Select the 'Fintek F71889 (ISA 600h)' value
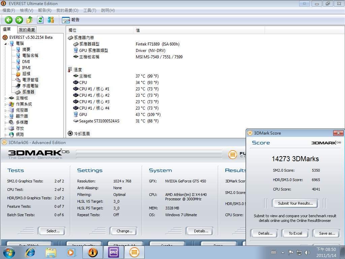Screen dimensions: 345x259 (x=158, y=44)
